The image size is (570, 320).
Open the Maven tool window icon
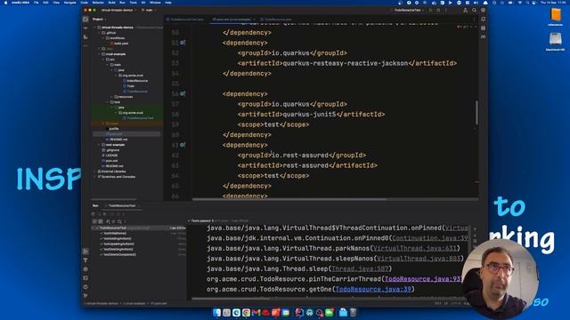tap(483, 37)
